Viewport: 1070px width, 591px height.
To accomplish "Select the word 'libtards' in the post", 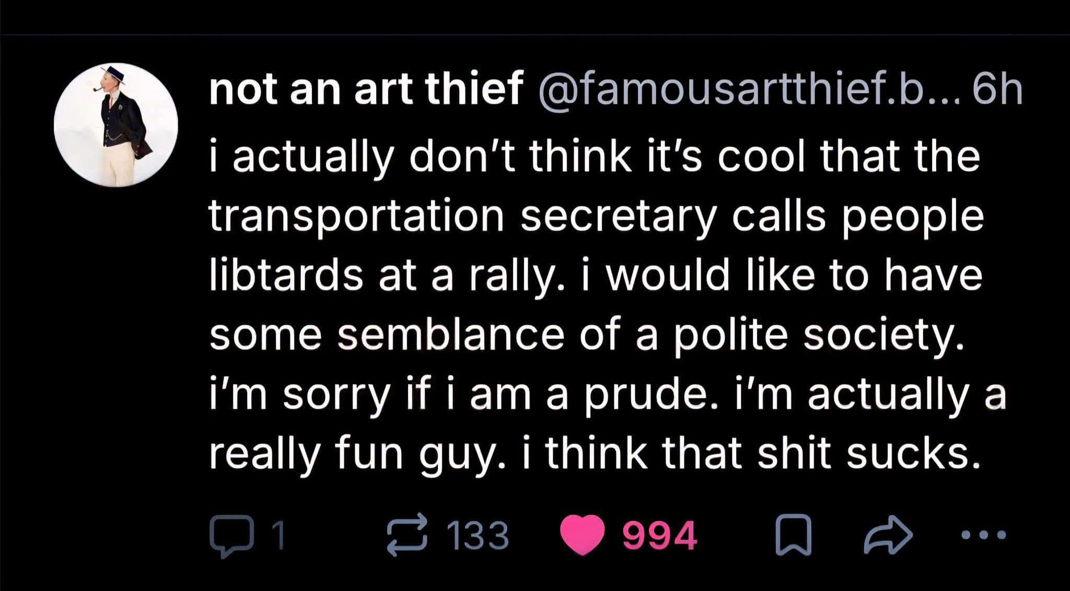I will click(286, 275).
